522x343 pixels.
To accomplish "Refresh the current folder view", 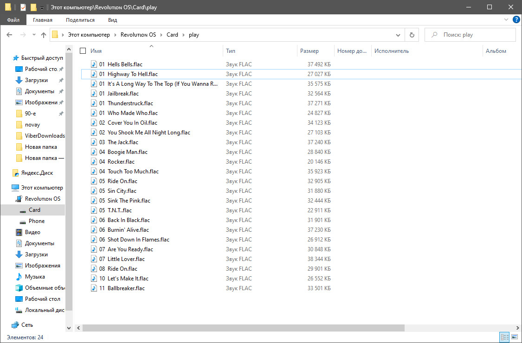I will (x=411, y=35).
